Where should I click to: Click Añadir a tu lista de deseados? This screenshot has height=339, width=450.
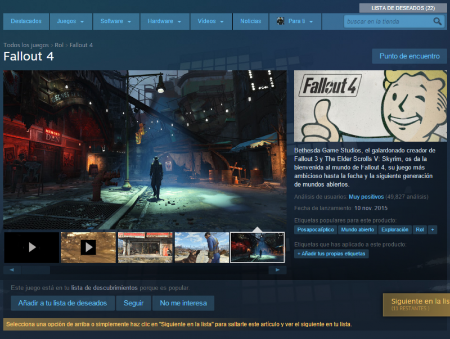(62, 303)
